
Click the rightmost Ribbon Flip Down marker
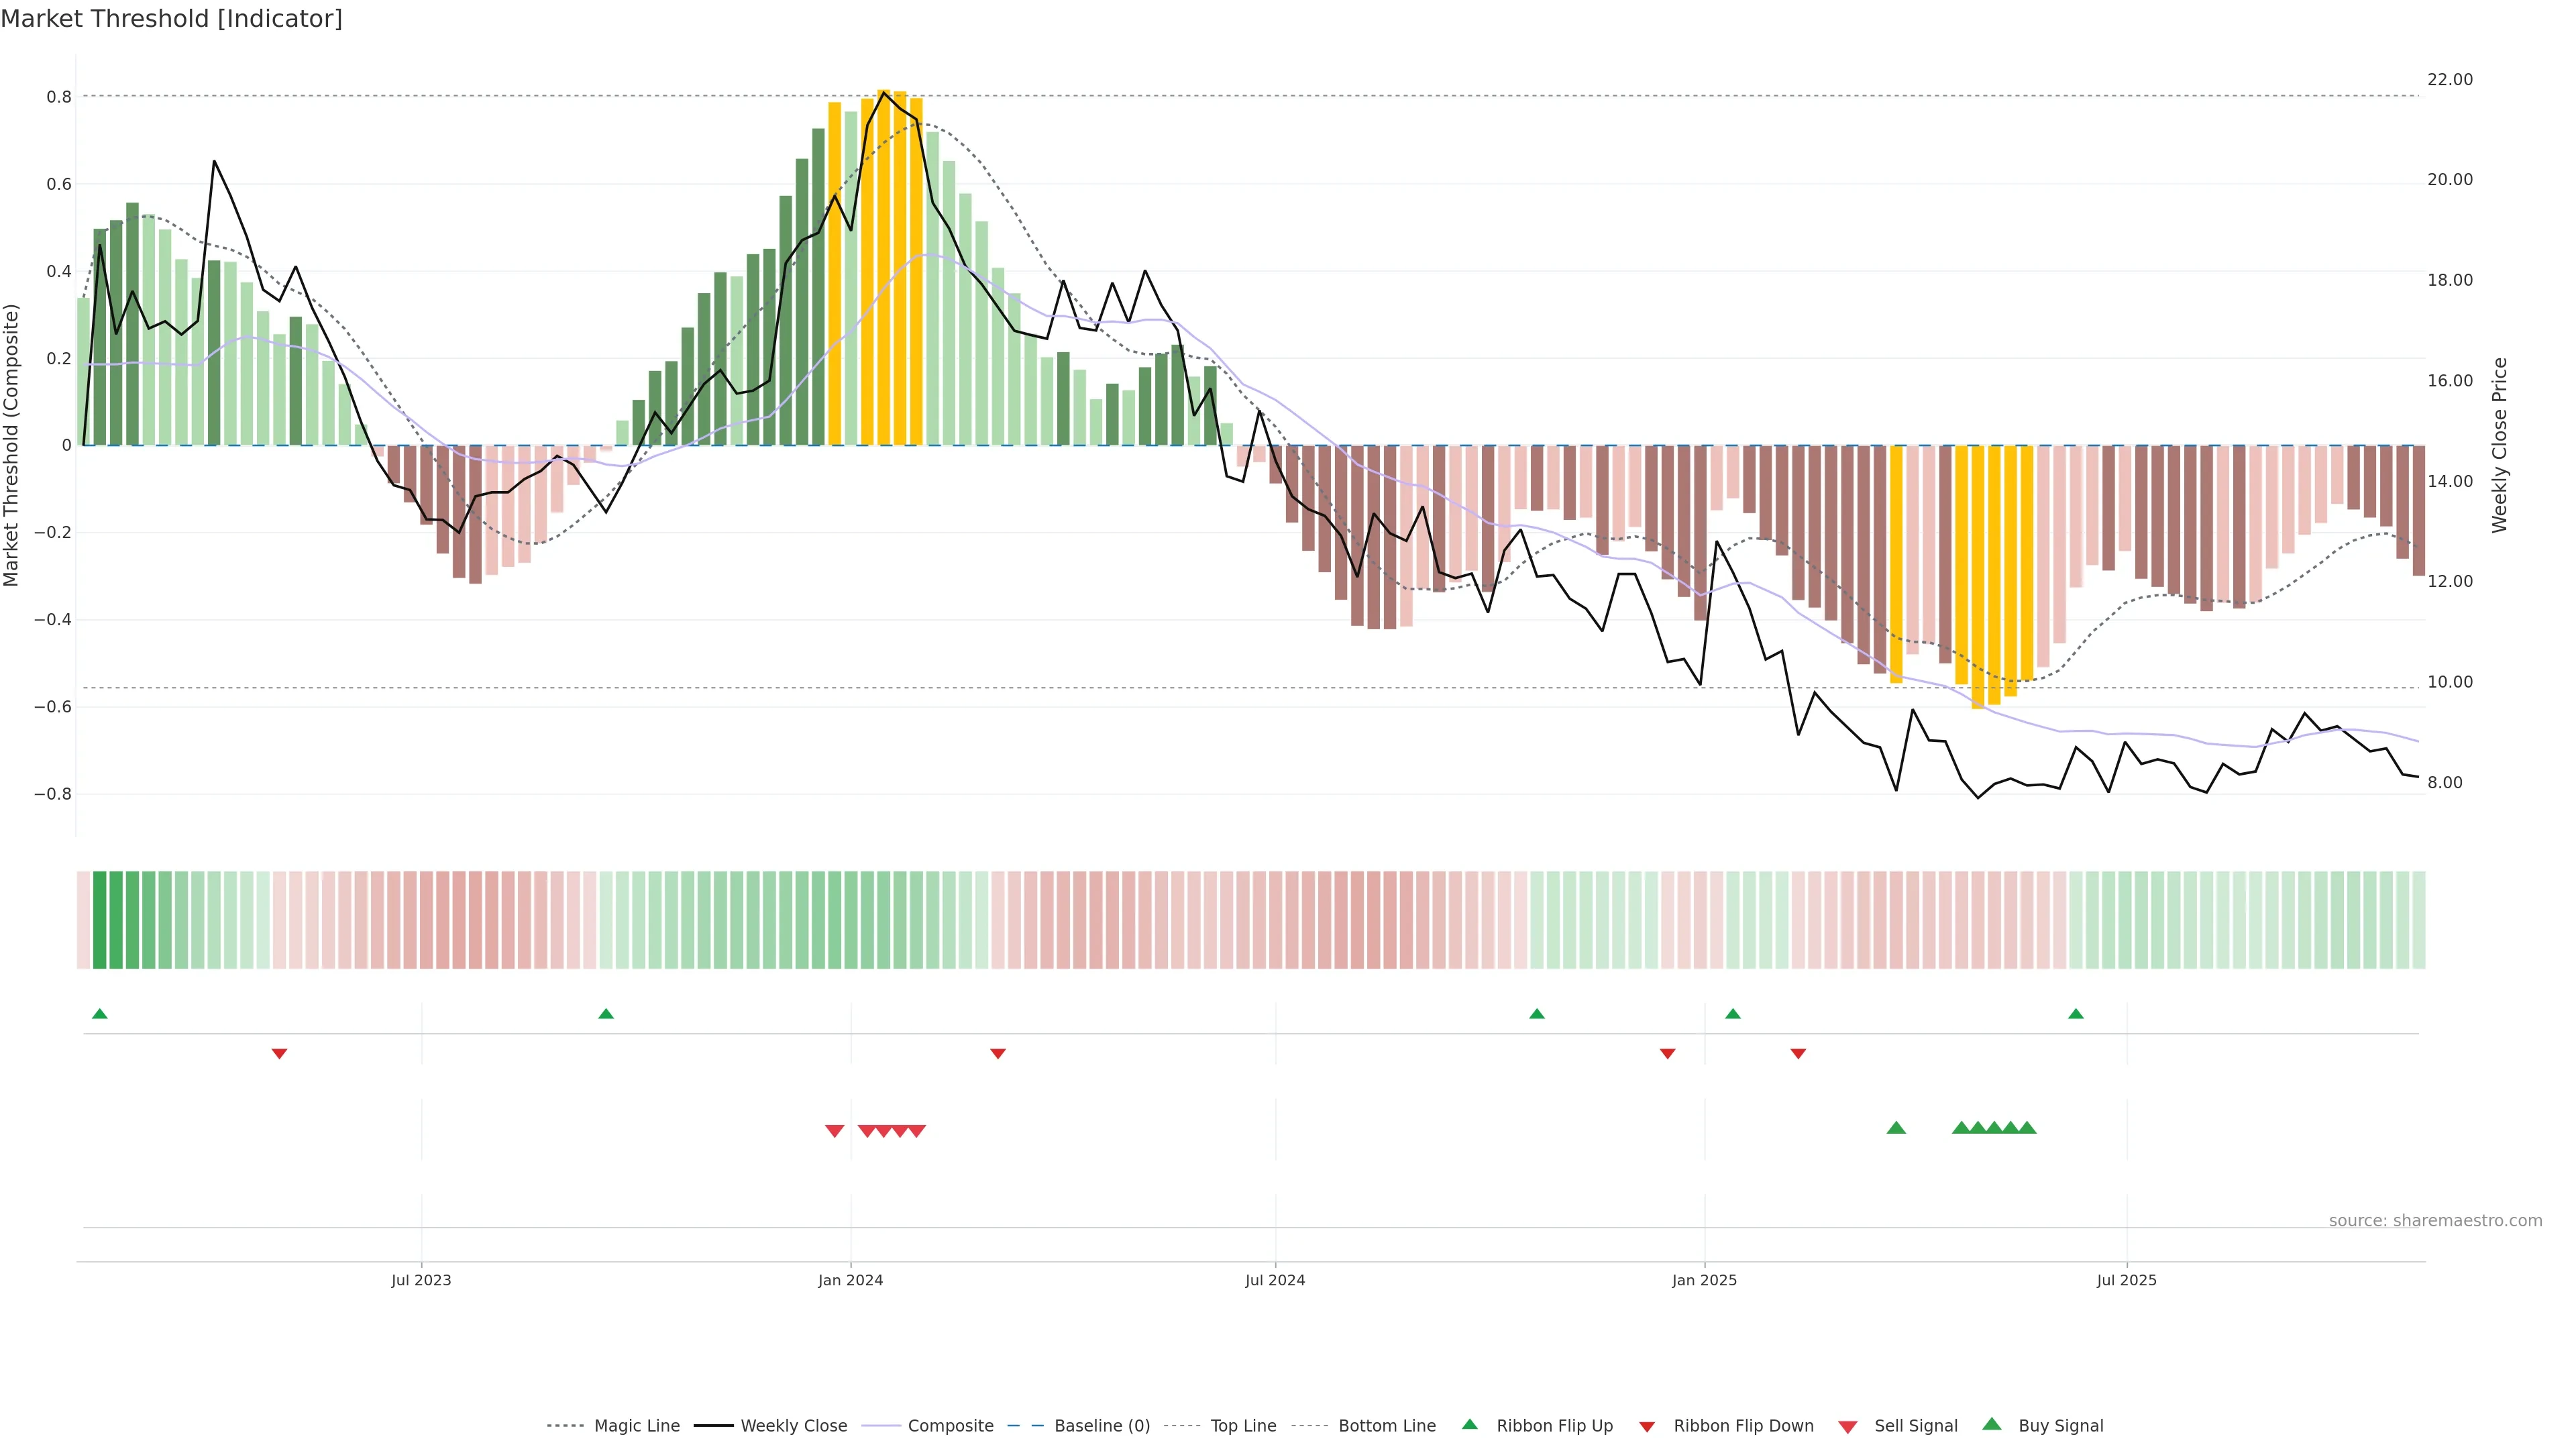point(1798,1054)
